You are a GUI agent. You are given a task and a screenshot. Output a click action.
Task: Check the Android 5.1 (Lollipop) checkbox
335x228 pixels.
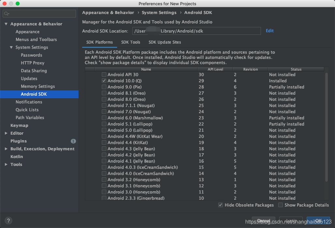(x=104, y=124)
